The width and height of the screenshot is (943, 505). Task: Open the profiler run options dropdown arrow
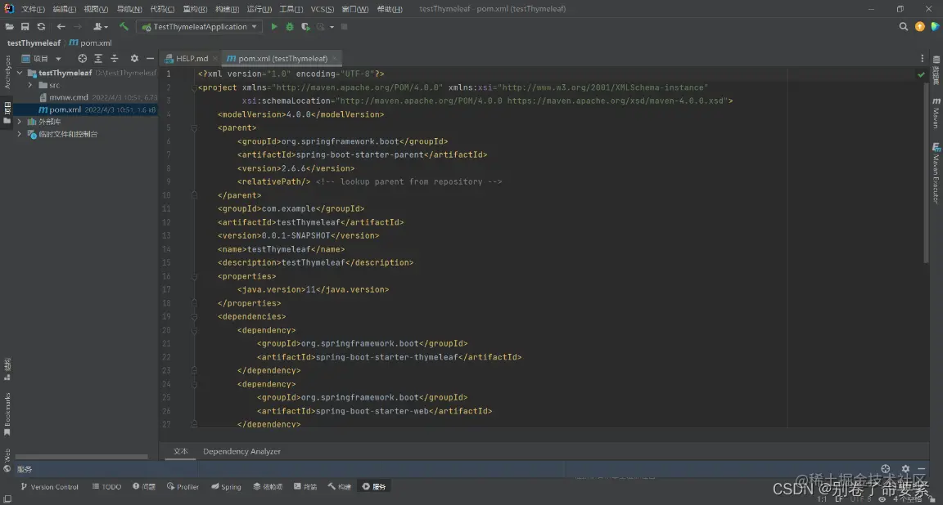click(332, 27)
